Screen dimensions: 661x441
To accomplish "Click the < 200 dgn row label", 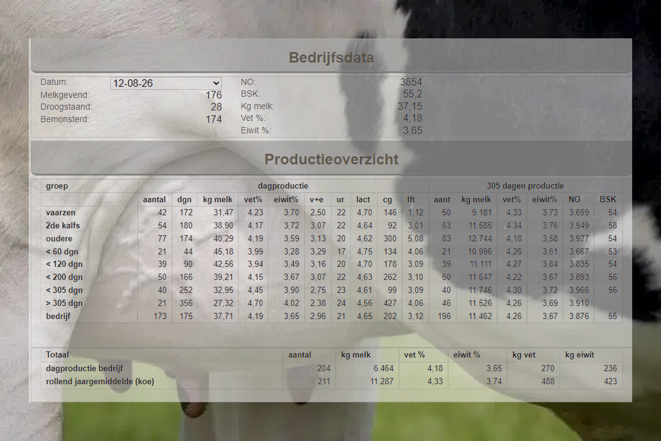I will [64, 277].
